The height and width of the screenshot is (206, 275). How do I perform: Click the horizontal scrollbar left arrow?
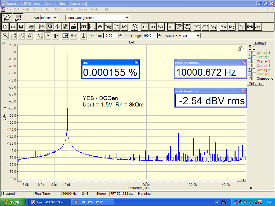pyautogui.click(x=20, y=180)
